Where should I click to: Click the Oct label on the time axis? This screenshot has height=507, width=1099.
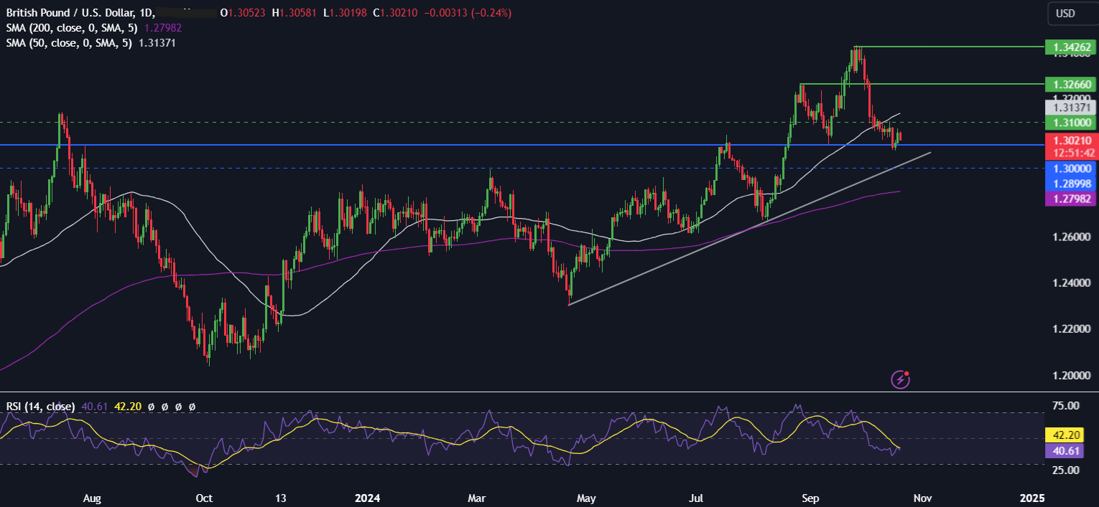[203, 498]
